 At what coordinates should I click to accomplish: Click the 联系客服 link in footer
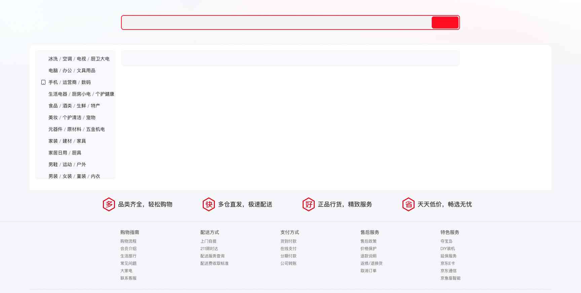pos(128,278)
